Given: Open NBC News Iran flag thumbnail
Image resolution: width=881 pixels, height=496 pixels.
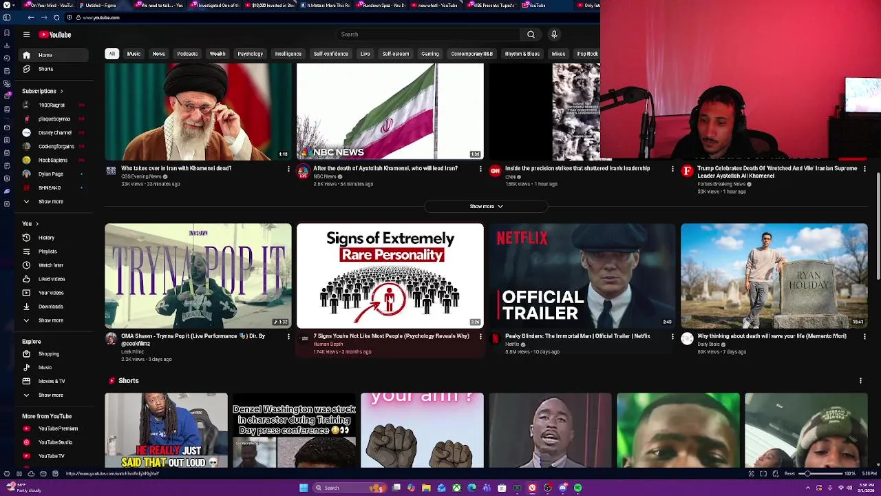Looking at the screenshot, I should click(390, 112).
